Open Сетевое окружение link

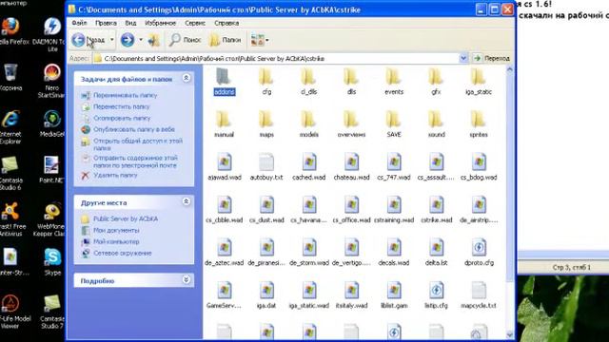coord(123,253)
